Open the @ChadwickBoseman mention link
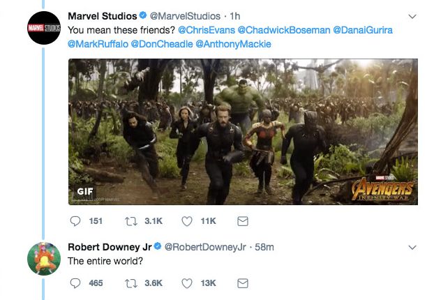The height and width of the screenshot is (300, 441). point(284,30)
